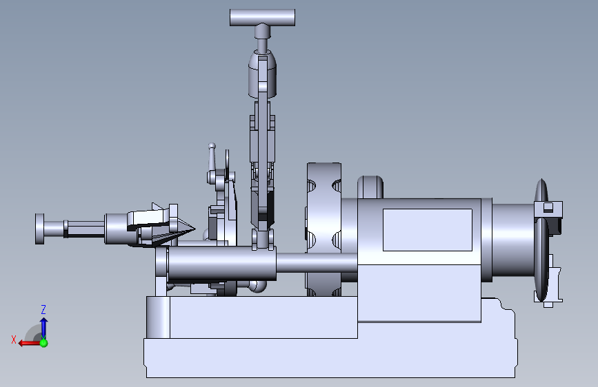Select the large spoked chuck handwheel
Viewport: 598px width, 387px height.
click(x=323, y=229)
